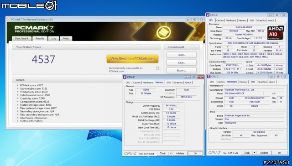Click Validate in Mainboard CPU-Z window

[264, 153]
